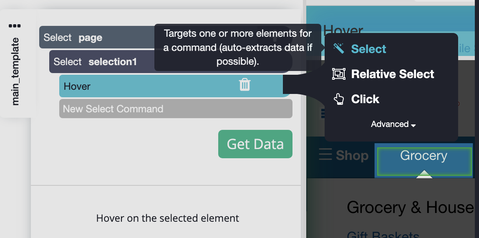Click the pointing hand Click icon

tap(338, 99)
